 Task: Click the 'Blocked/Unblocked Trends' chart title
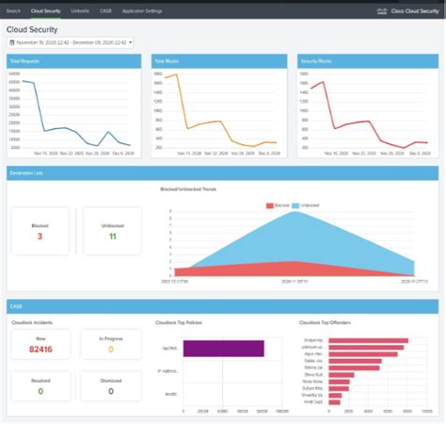(x=188, y=189)
